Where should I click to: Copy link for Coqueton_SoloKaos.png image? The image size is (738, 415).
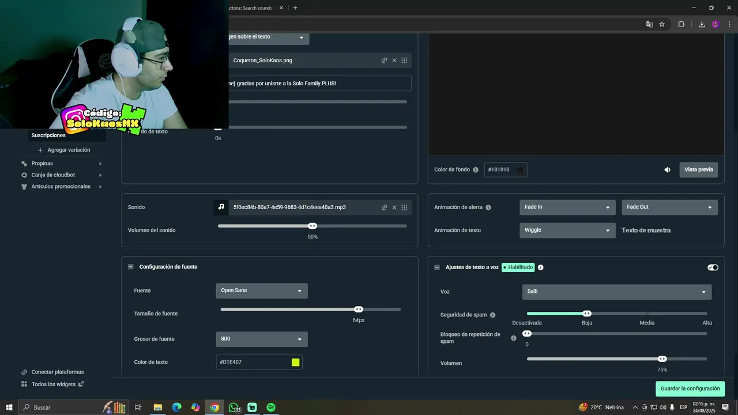point(384,61)
